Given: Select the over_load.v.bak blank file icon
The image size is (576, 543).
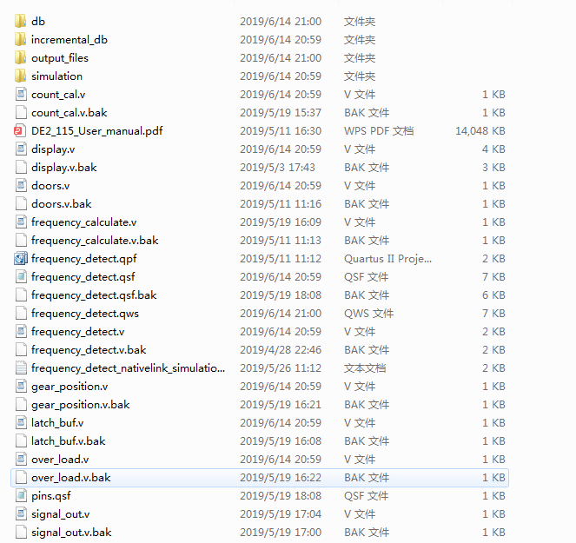Looking at the screenshot, I should 21,478.
